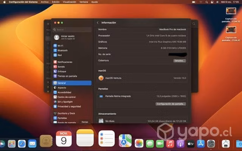The width and height of the screenshot is (242, 151).
Task: Open Launchpad from the Dock
Action: [12, 144]
